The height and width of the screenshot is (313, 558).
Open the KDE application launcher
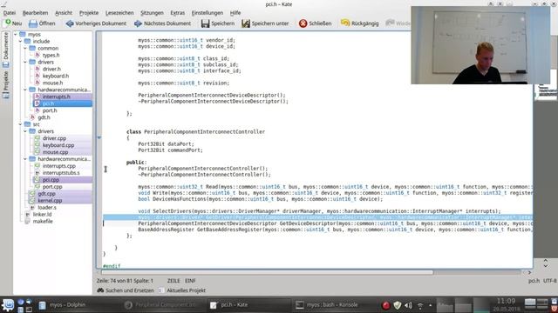(8, 305)
